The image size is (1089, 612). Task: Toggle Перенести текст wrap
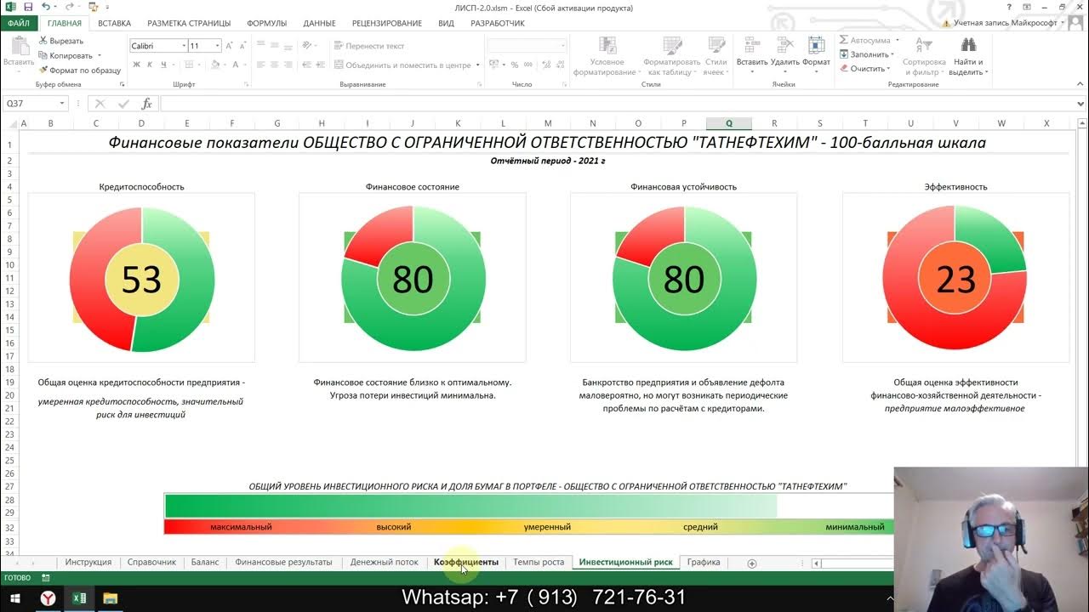[369, 46]
